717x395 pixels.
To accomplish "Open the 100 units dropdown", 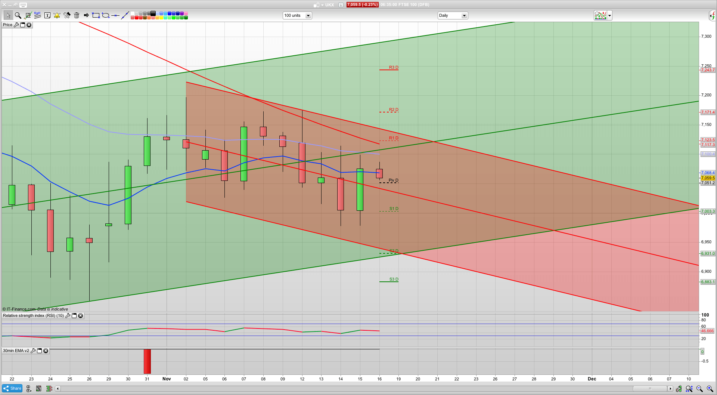I will (x=308, y=15).
